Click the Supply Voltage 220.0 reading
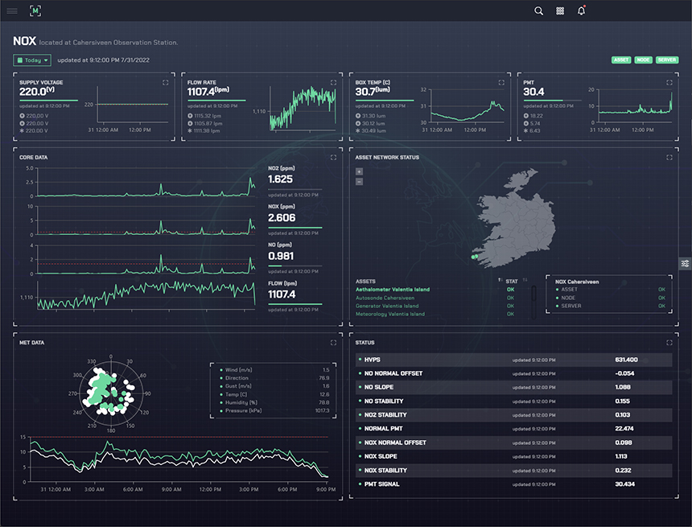The width and height of the screenshot is (692, 527). 37,92
